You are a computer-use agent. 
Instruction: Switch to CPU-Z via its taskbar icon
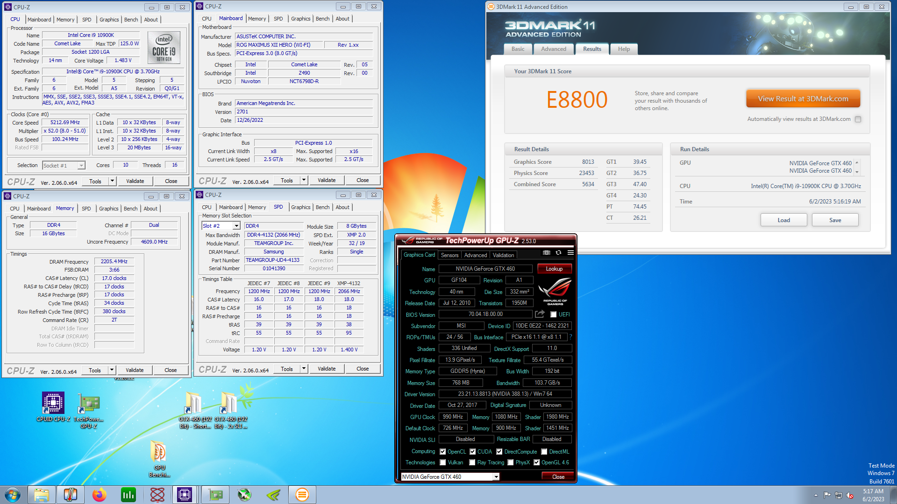[x=185, y=495]
